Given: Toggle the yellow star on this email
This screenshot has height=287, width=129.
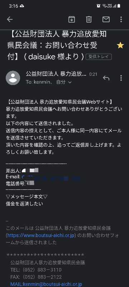Looking at the screenshot, I should (x=120, y=46).
